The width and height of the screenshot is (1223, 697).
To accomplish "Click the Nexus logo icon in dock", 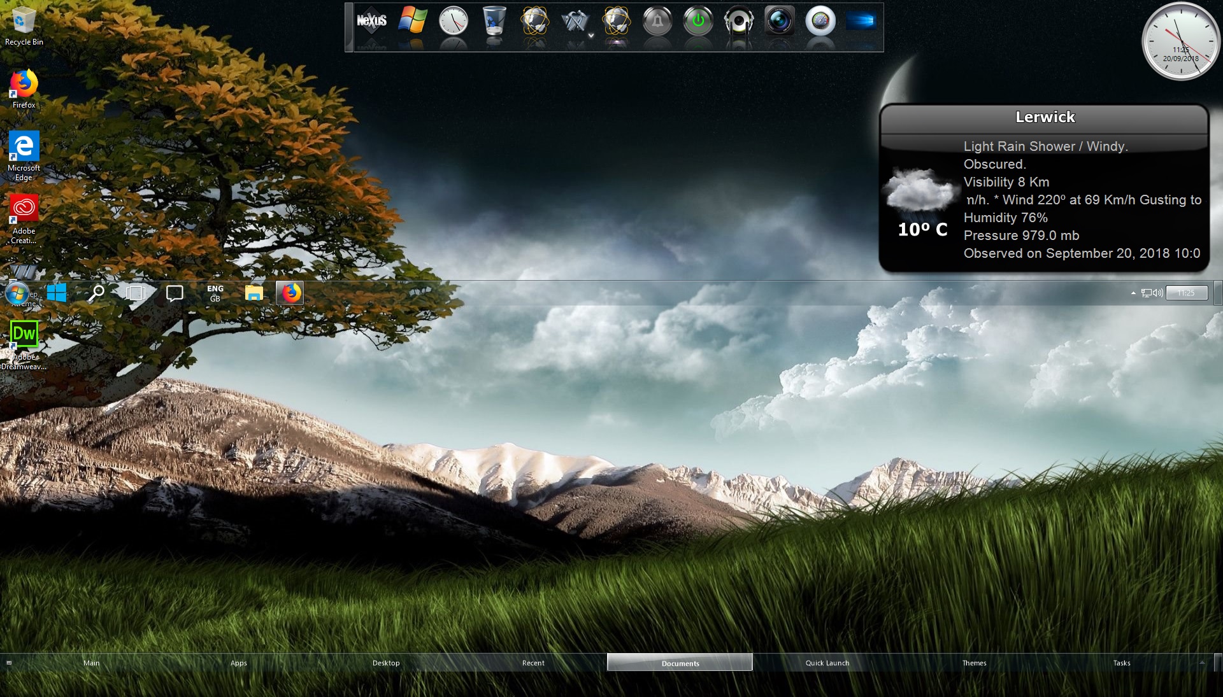I will tap(371, 21).
